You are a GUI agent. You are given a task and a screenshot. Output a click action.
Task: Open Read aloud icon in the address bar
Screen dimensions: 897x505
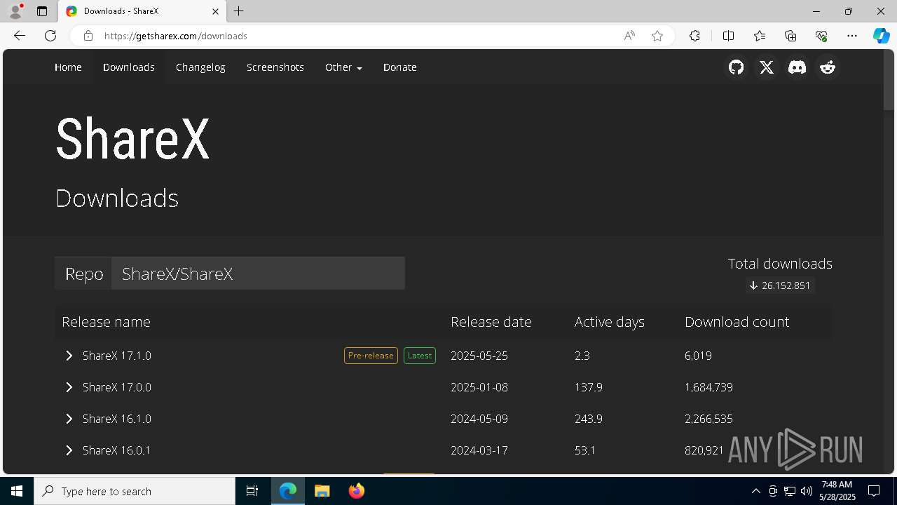(629, 36)
